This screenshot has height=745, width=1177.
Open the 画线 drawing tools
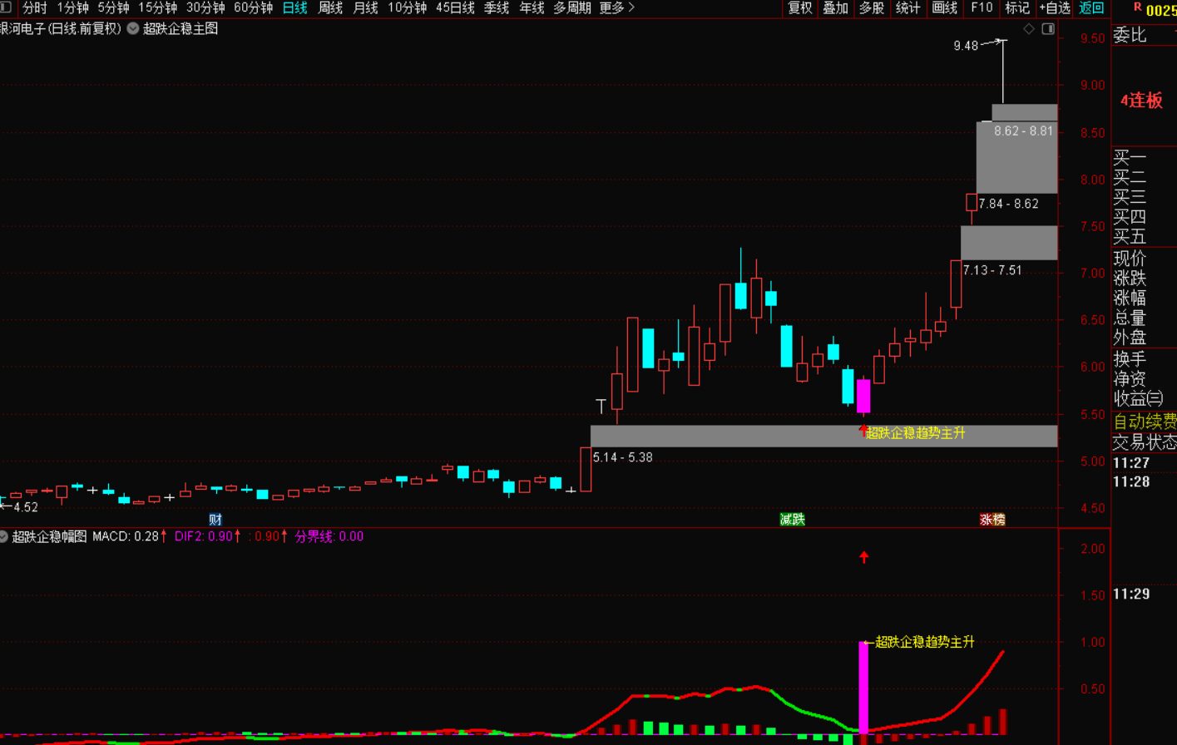944,7
